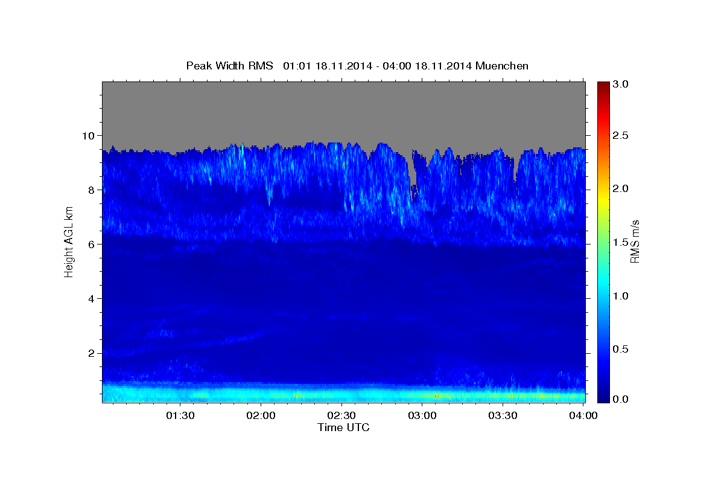
Task: Click the colorbar value 1.5
Action: 622,242
